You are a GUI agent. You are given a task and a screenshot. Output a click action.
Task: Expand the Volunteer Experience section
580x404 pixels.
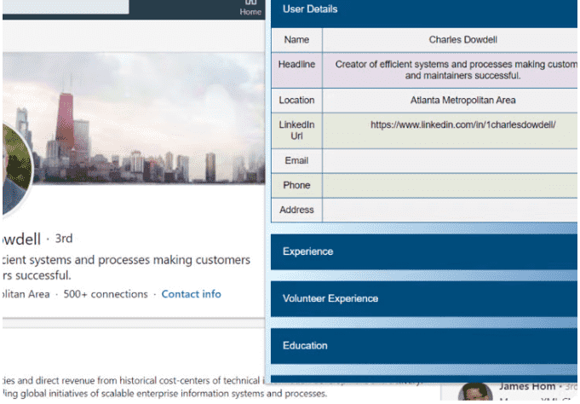click(x=424, y=298)
